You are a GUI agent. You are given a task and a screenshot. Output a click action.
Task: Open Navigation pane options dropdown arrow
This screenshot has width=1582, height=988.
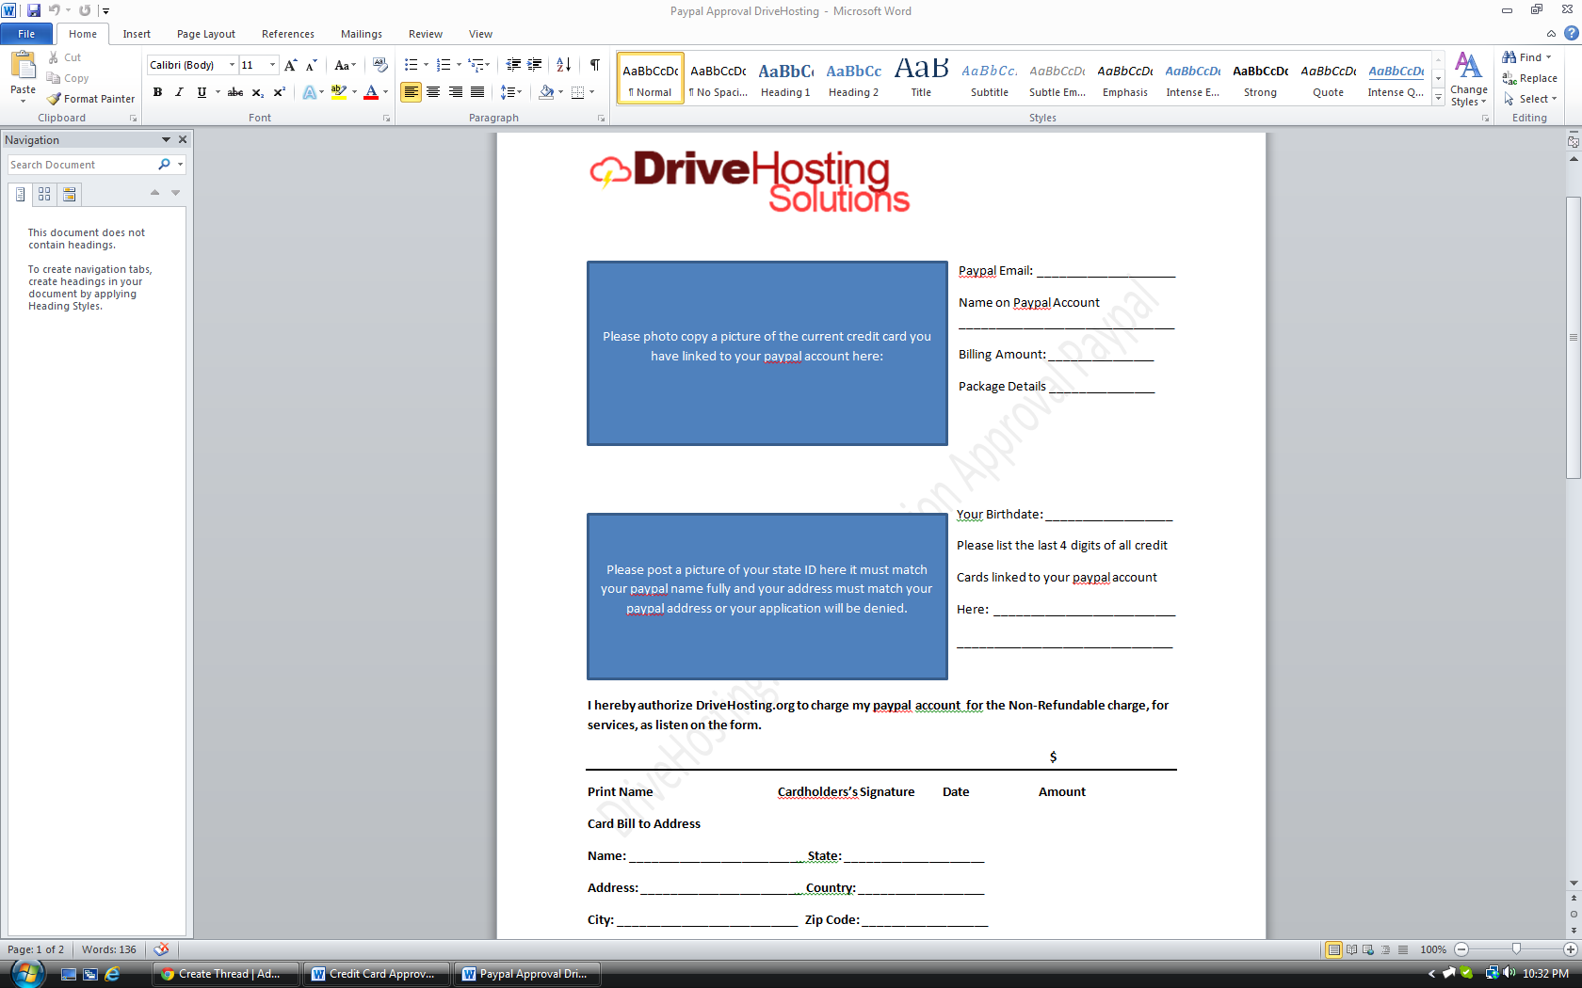coord(166,139)
